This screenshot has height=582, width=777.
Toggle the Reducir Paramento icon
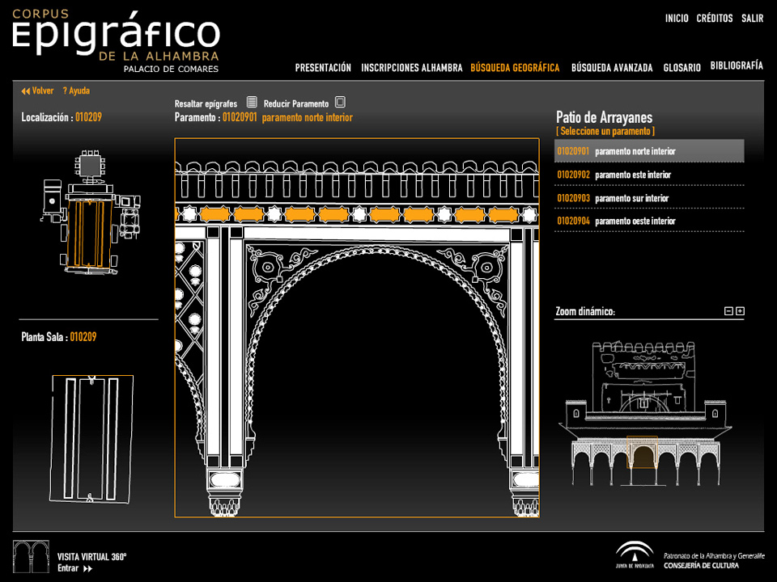pos(340,103)
